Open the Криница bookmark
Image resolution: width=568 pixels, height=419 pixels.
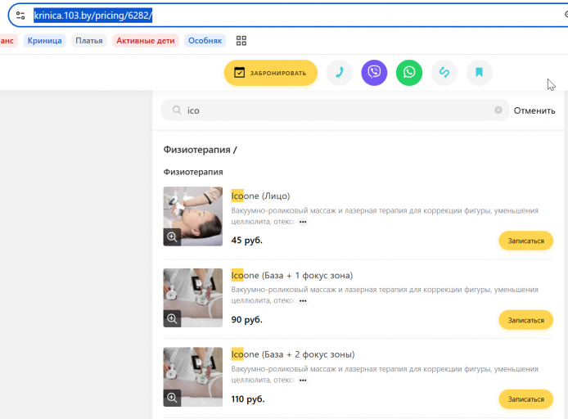pyautogui.click(x=44, y=41)
